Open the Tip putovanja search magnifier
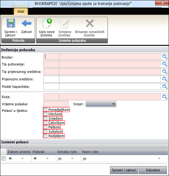 pyautogui.click(x=164, y=64)
